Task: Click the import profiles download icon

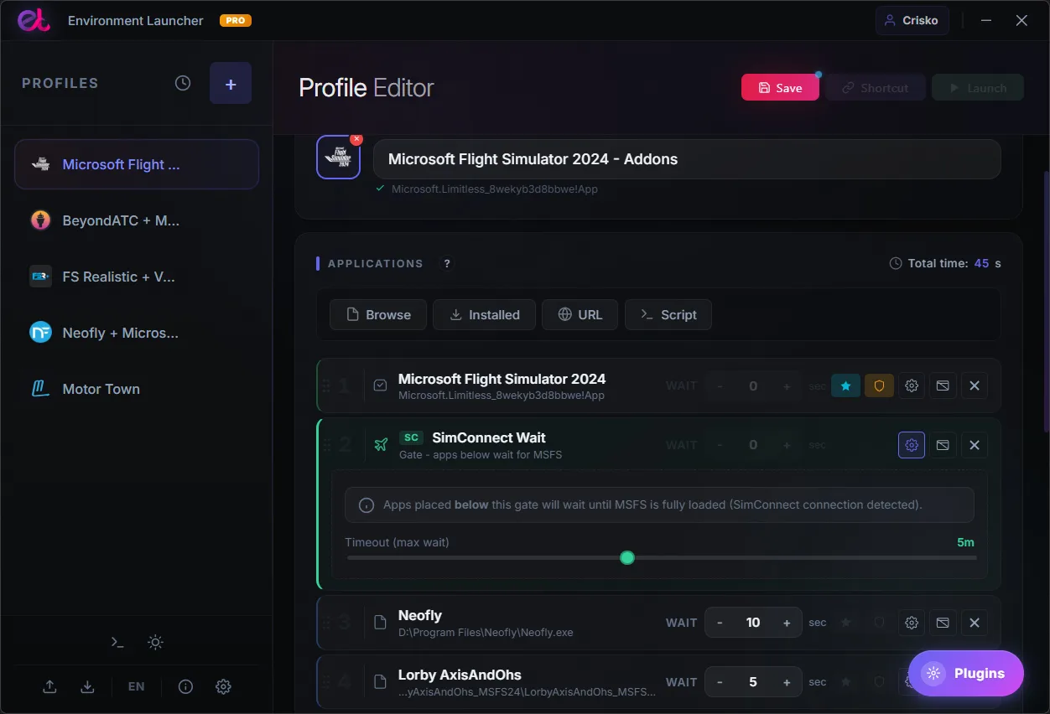Action: (87, 686)
